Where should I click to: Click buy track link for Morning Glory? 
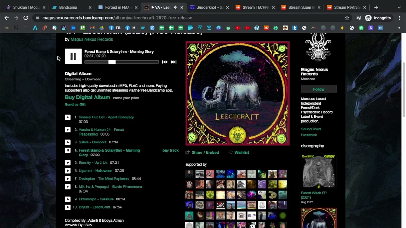(x=170, y=150)
